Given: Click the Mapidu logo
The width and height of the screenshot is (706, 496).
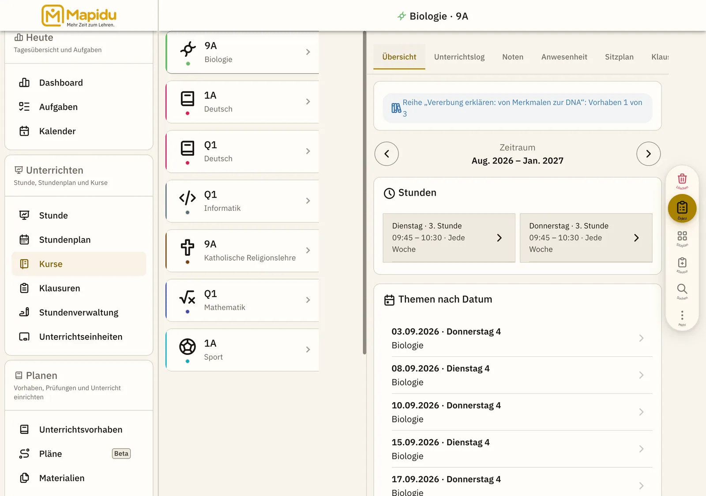Looking at the screenshot, I should click(x=79, y=15).
